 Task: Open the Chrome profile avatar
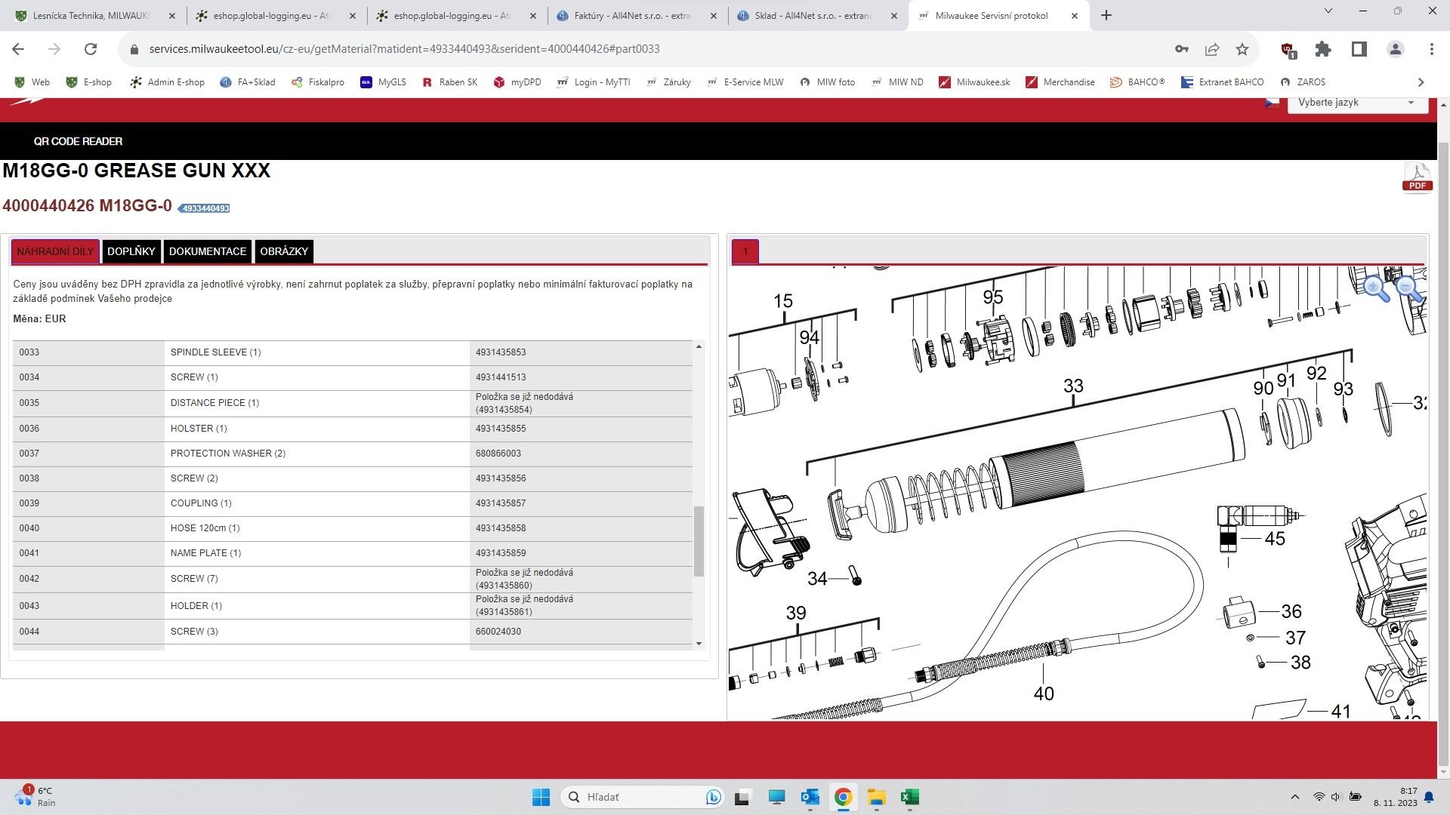click(1396, 49)
